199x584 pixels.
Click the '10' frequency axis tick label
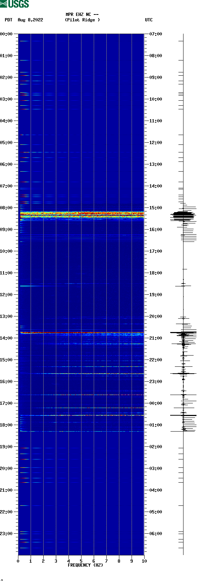(144, 561)
